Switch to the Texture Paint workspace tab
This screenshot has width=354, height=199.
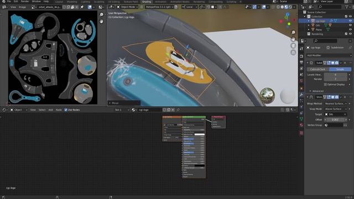pos(131,2)
